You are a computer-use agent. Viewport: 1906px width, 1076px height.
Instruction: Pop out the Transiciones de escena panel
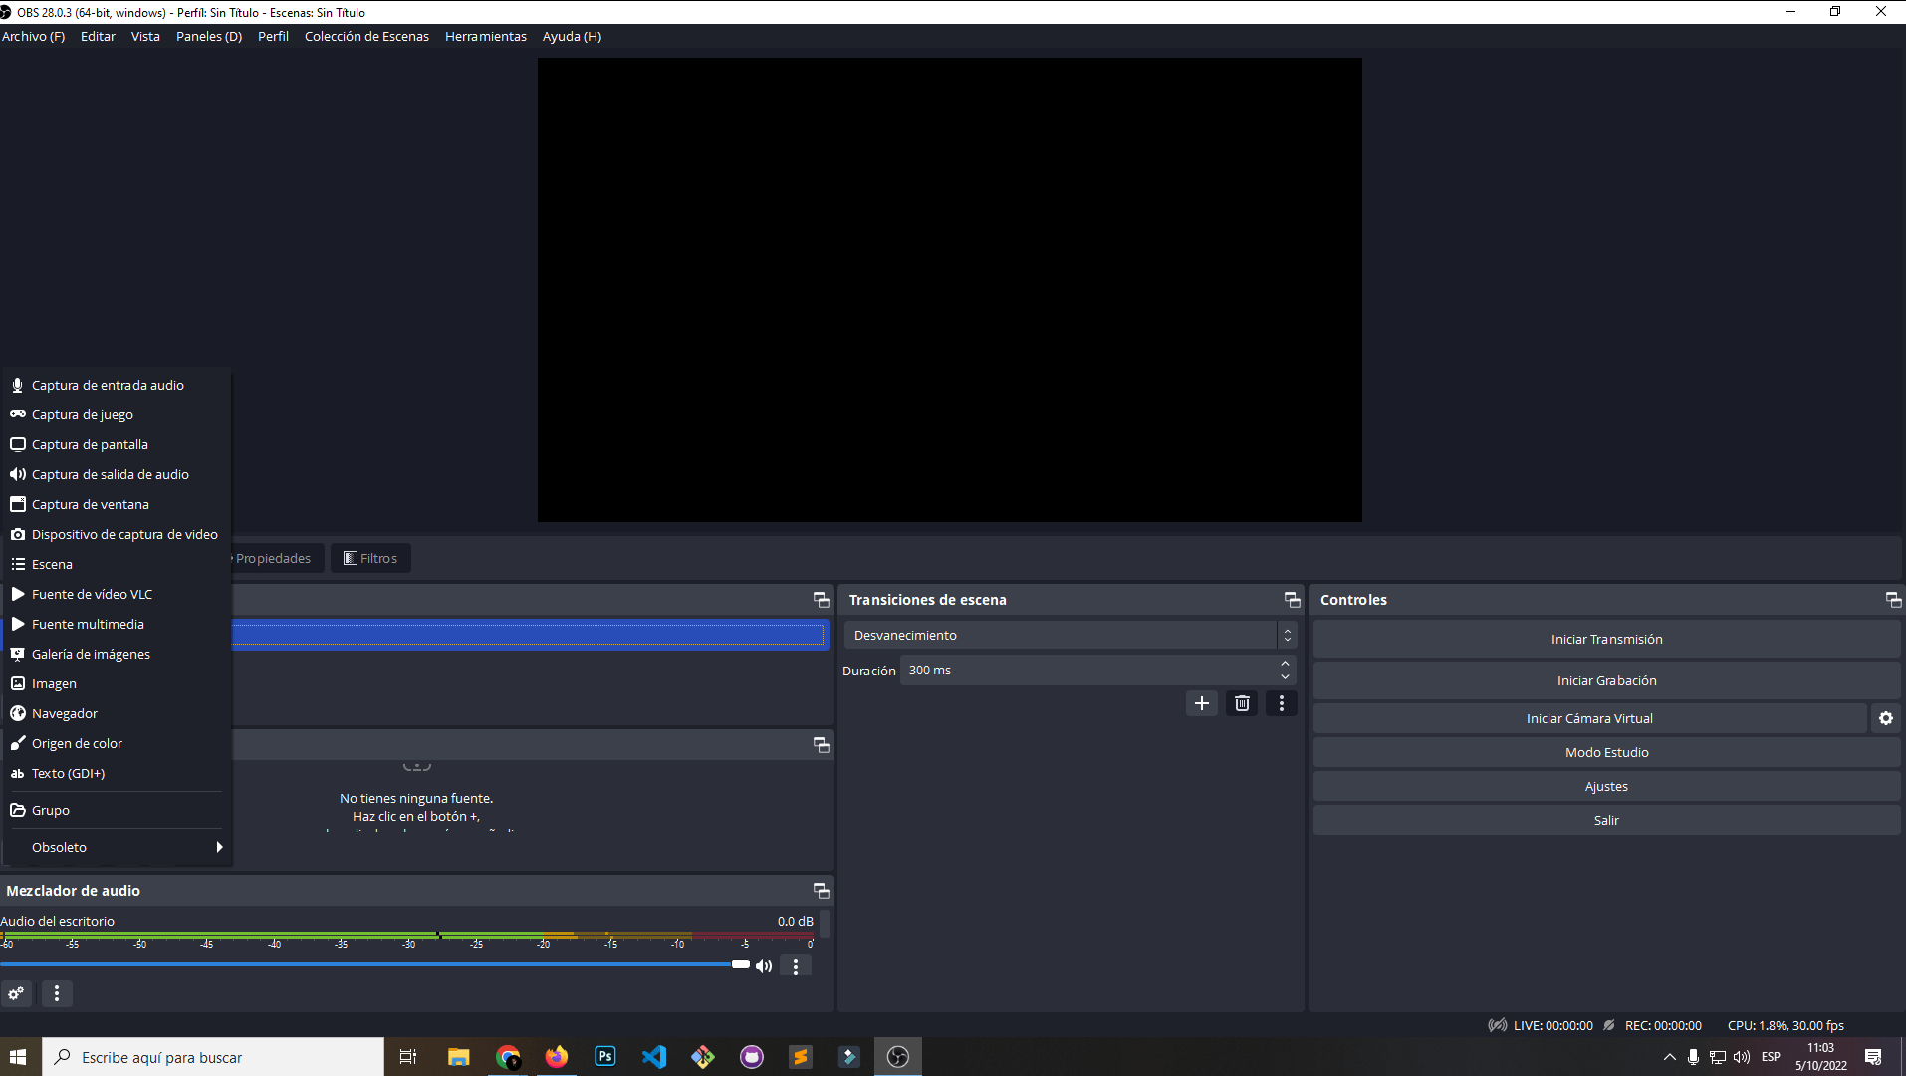tap(1291, 599)
